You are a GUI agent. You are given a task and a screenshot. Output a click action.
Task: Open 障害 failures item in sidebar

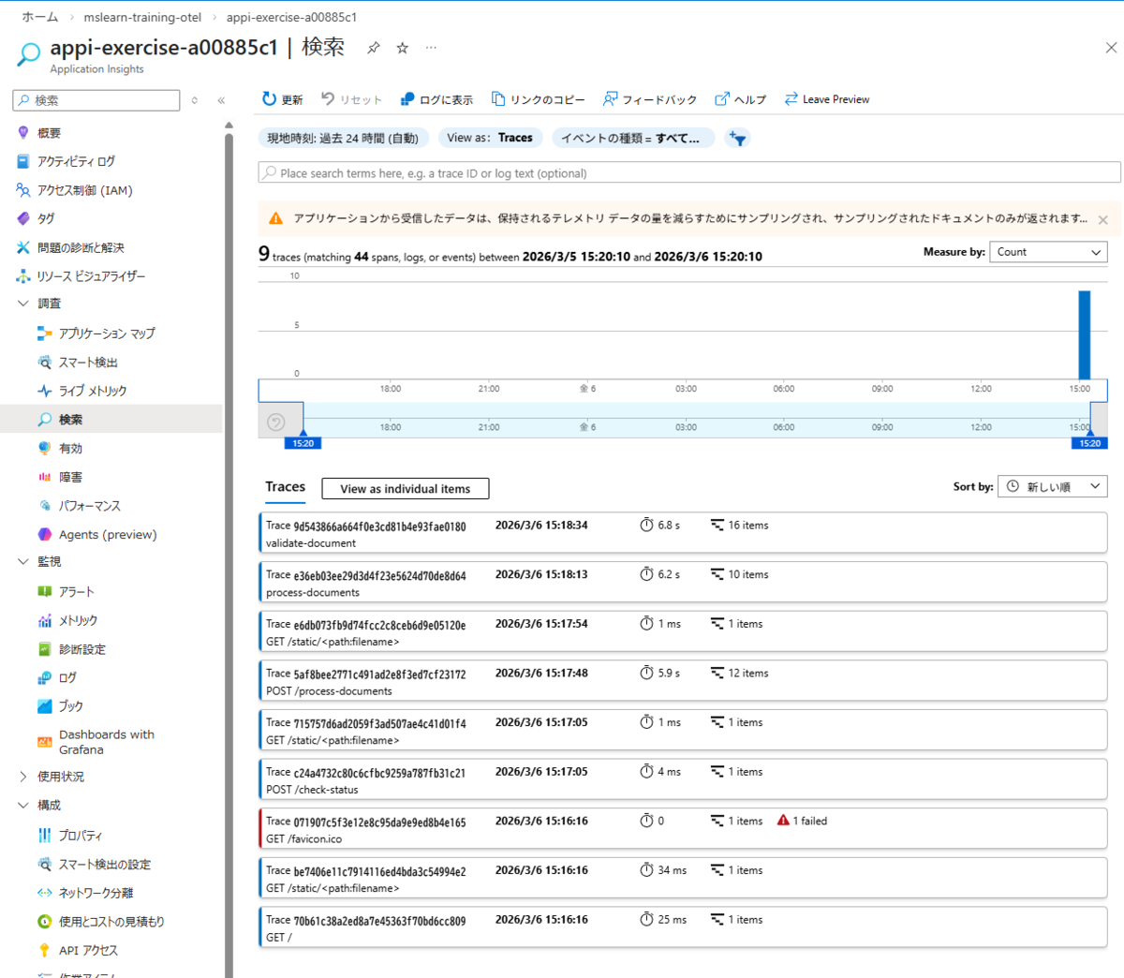(x=70, y=477)
